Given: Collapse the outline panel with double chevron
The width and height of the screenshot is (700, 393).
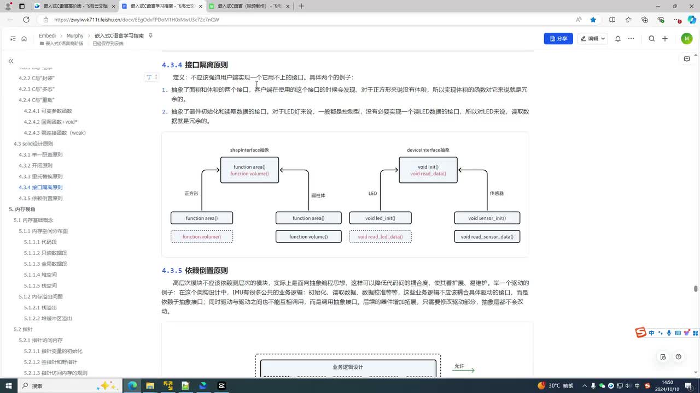Looking at the screenshot, I should pyautogui.click(x=11, y=61).
